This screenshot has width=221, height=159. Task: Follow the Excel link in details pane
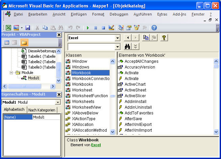pos(96,145)
